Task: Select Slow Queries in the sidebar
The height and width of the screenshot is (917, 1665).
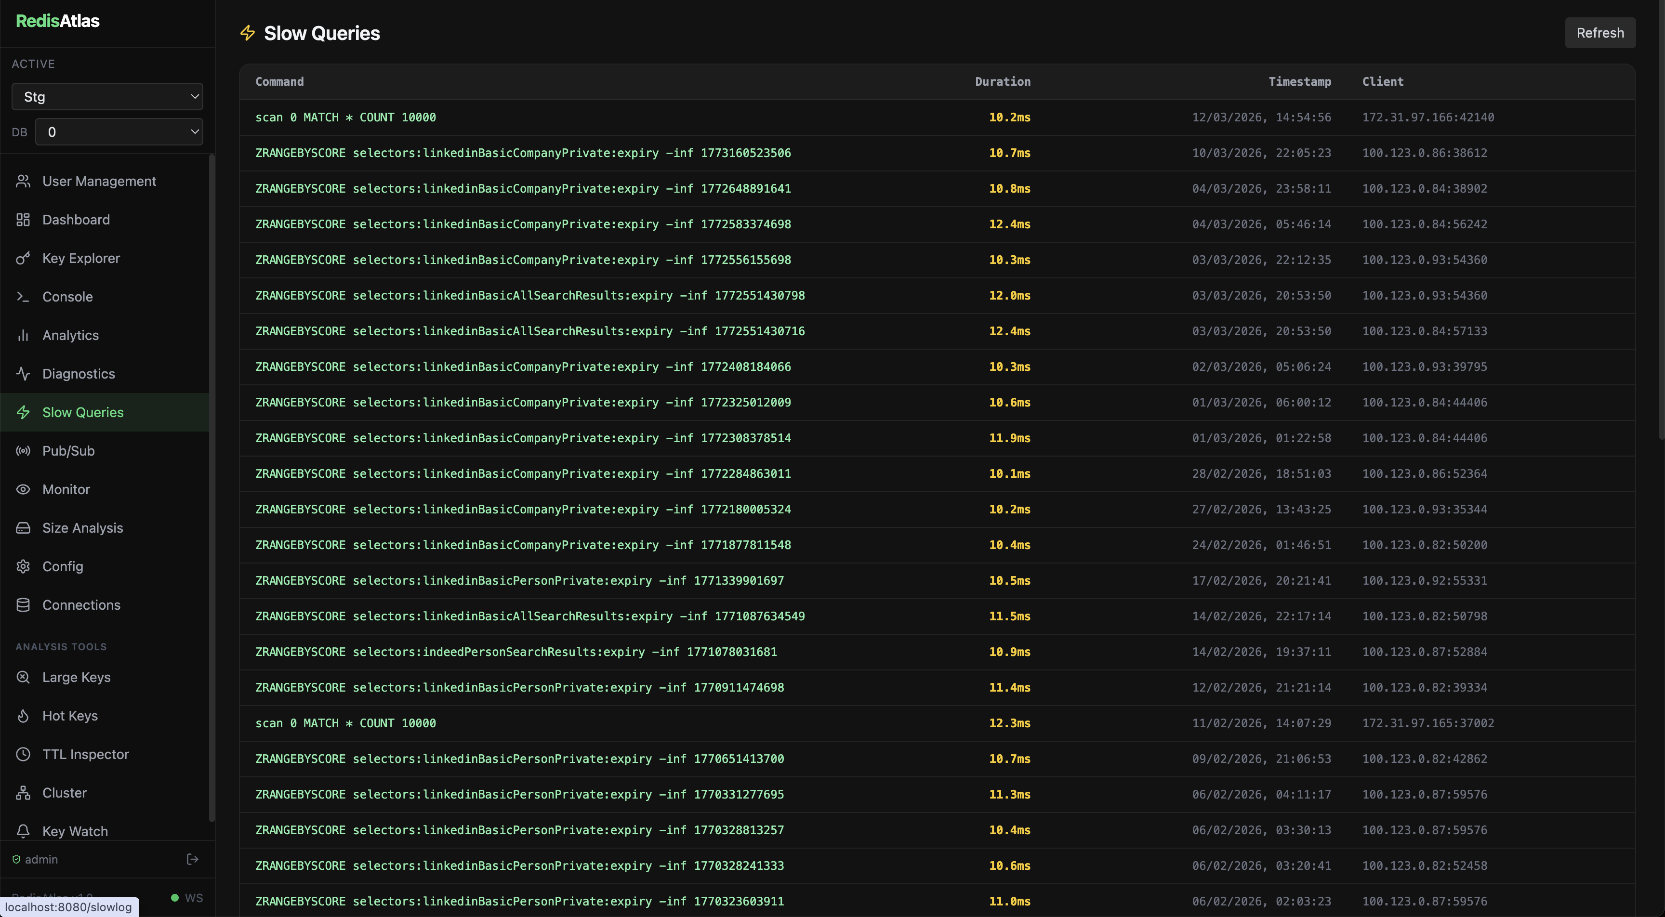Action: [x=83, y=412]
